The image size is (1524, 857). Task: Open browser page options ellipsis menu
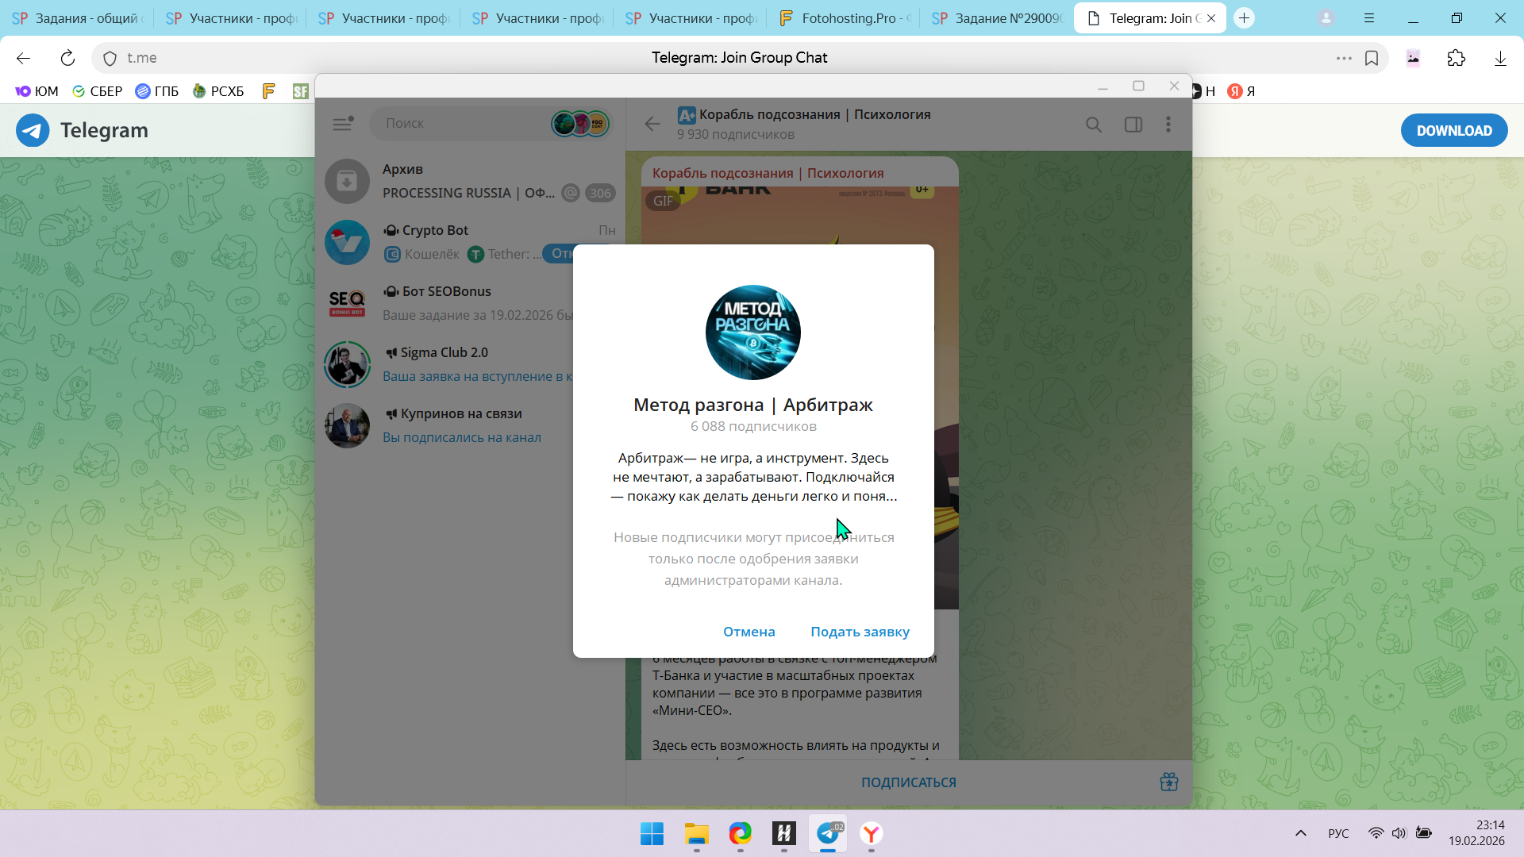pos(1343,58)
